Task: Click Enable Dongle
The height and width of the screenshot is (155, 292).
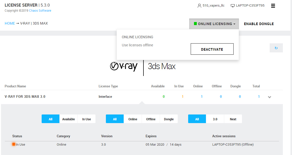Action: pos(259,24)
